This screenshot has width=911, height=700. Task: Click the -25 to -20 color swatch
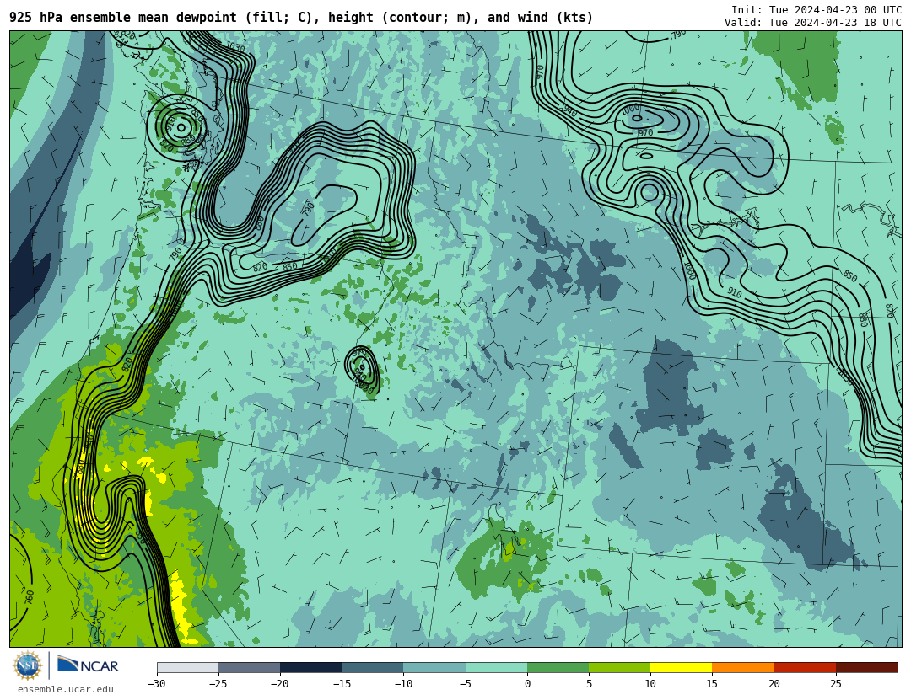point(249,668)
